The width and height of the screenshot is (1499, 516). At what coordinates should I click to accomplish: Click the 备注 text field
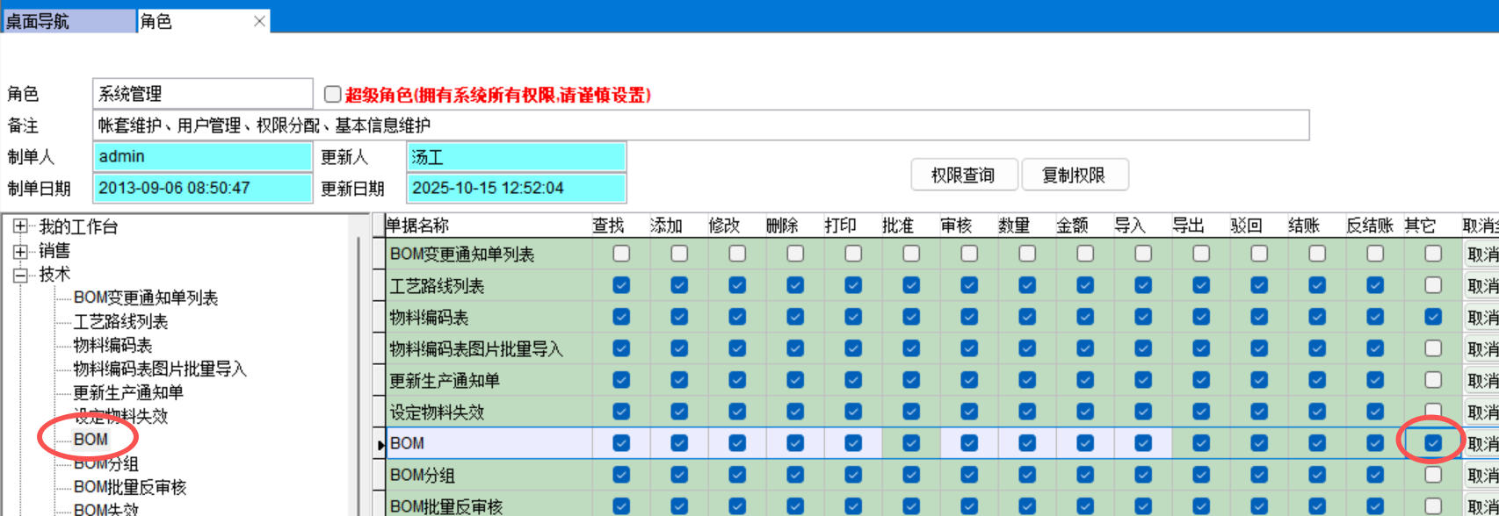coord(700,125)
